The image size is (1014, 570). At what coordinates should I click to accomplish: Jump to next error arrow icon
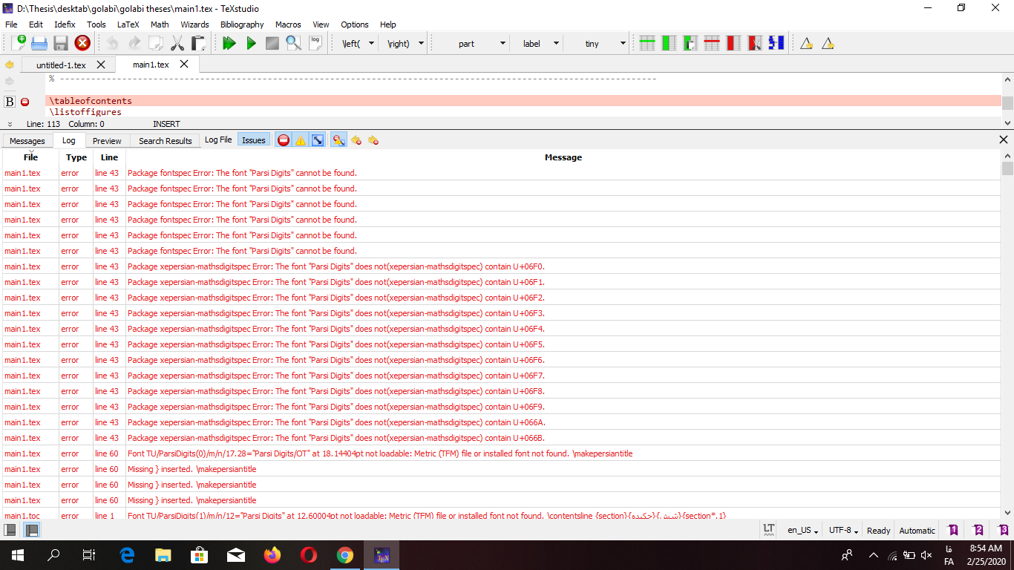(373, 140)
